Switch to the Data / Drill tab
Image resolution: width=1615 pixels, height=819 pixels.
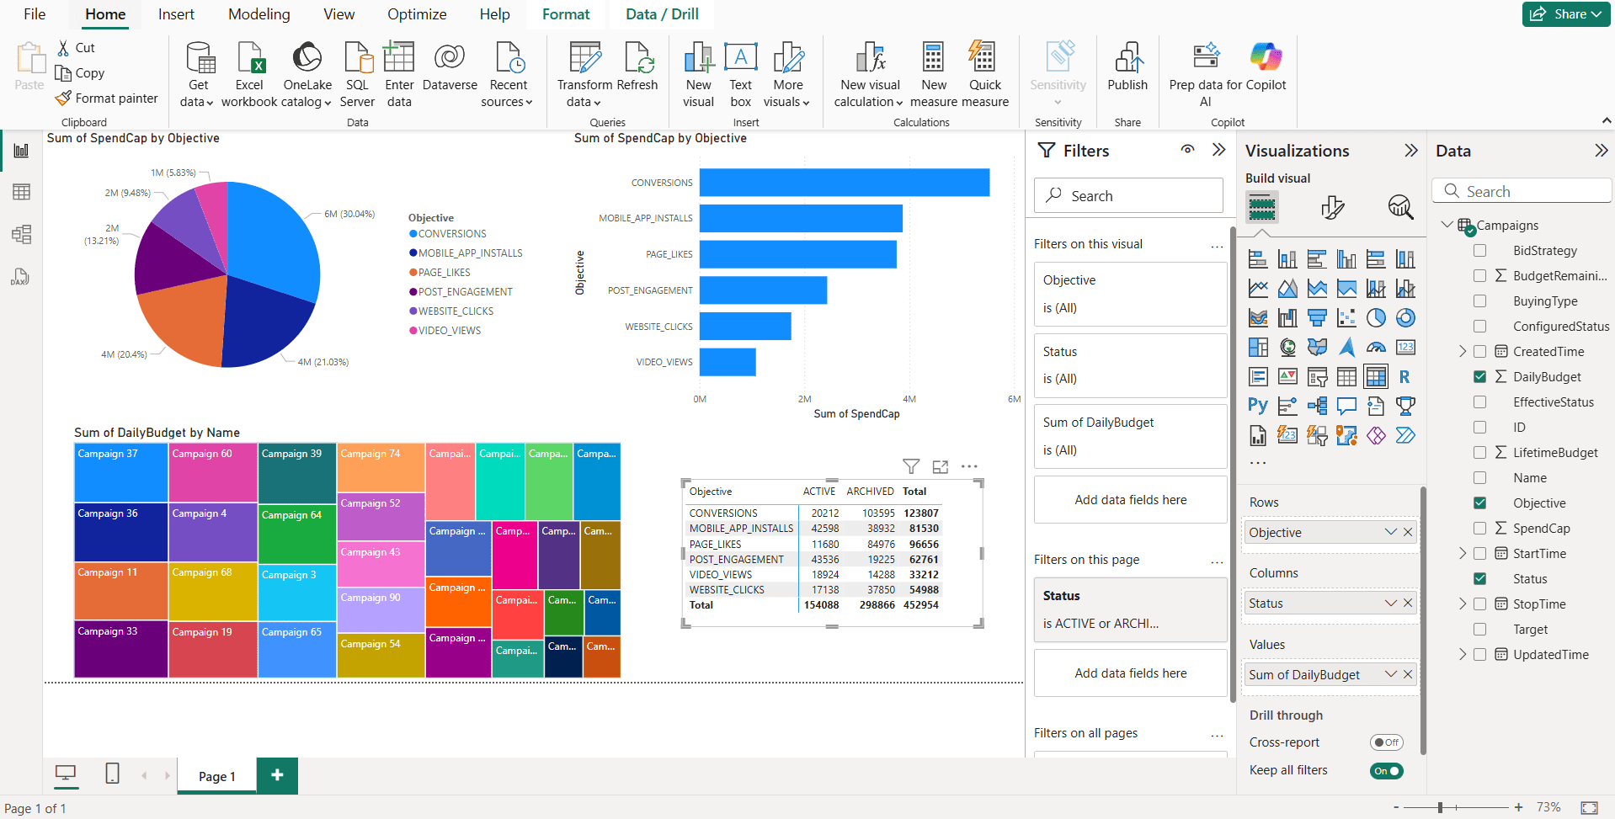(662, 14)
